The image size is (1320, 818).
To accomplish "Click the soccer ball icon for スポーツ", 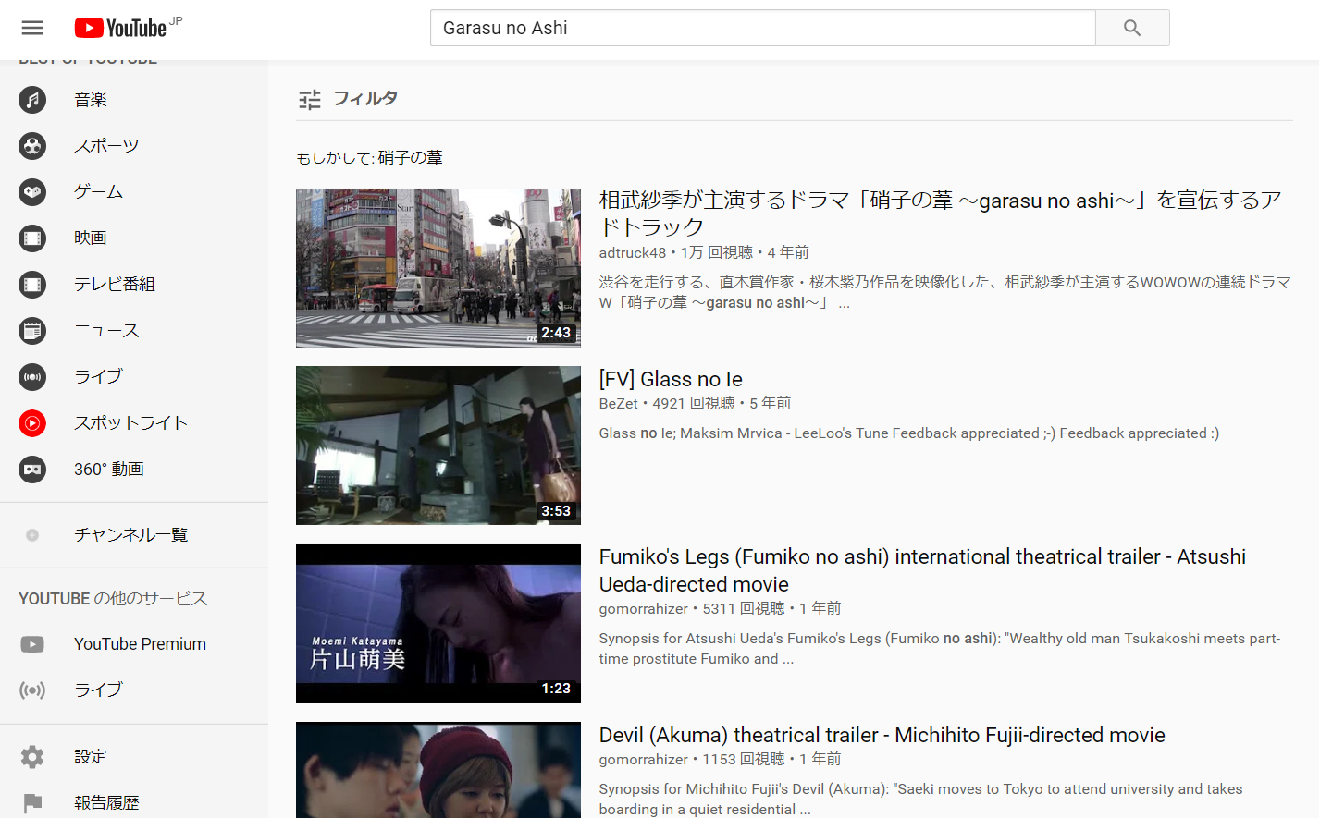I will [32, 145].
